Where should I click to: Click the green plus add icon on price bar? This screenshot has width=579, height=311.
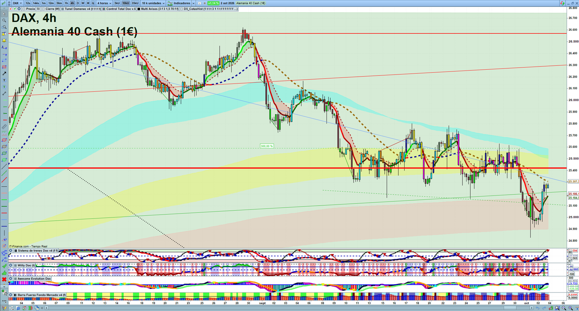15,9
